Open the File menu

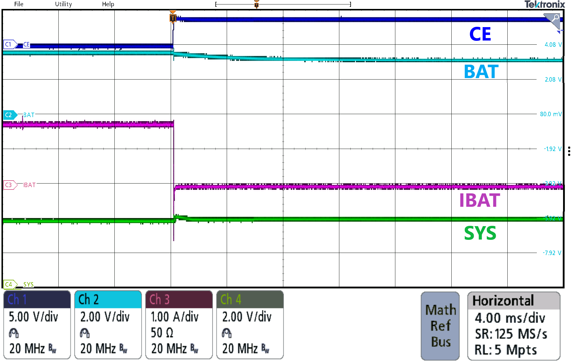(19, 4)
